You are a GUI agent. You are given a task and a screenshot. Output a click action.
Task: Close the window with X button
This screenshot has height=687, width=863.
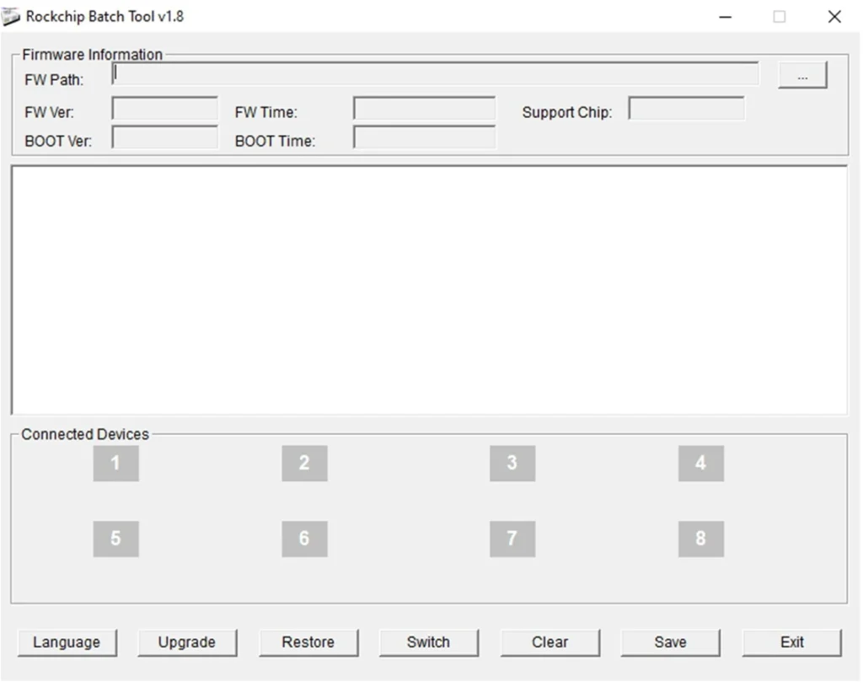tap(834, 17)
